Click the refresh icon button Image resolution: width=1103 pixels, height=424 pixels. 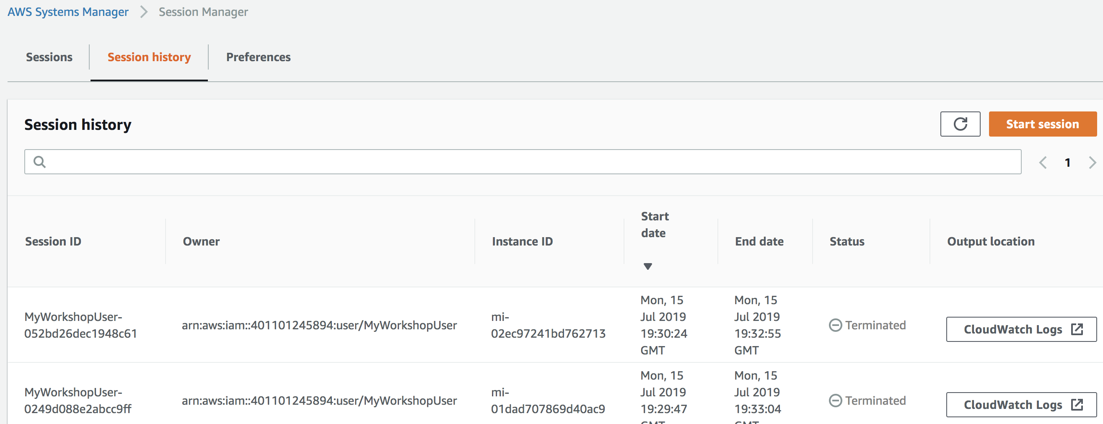pos(960,124)
